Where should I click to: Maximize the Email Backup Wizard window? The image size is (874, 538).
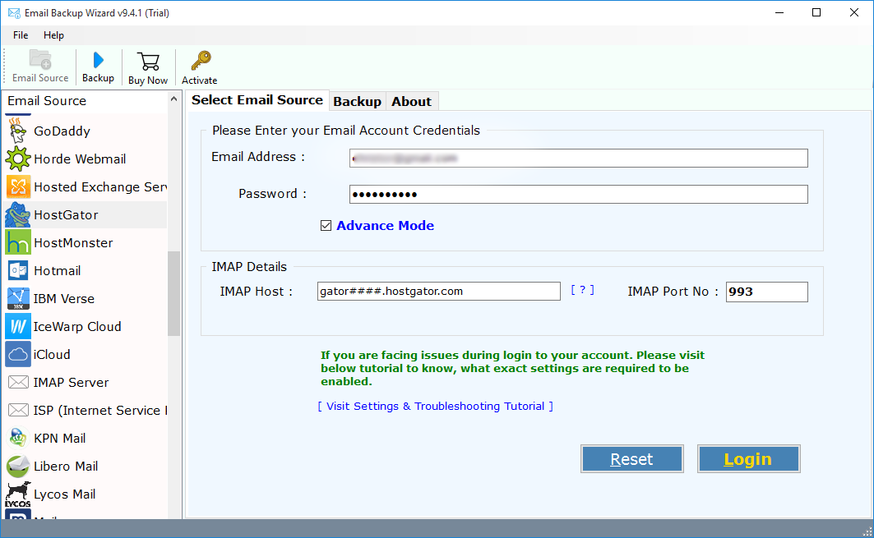coord(816,13)
